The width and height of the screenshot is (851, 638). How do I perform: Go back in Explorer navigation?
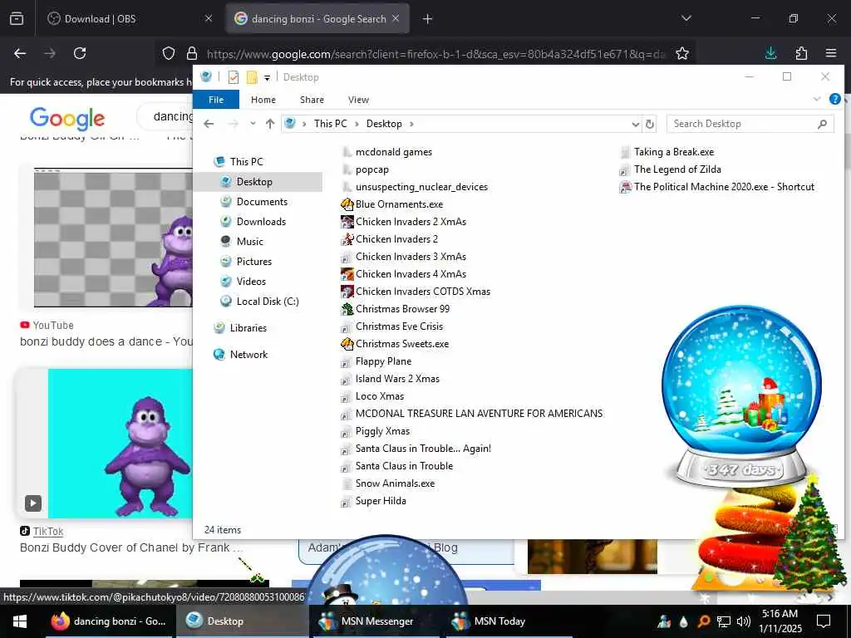[209, 124]
